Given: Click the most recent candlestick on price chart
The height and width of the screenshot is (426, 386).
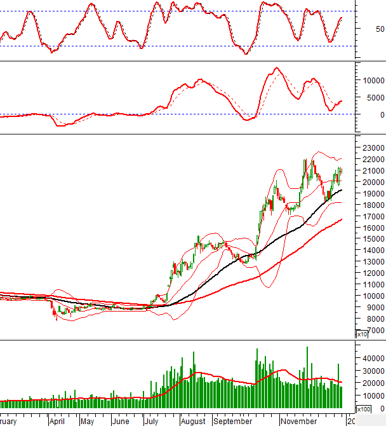Looking at the screenshot, I should point(341,173).
